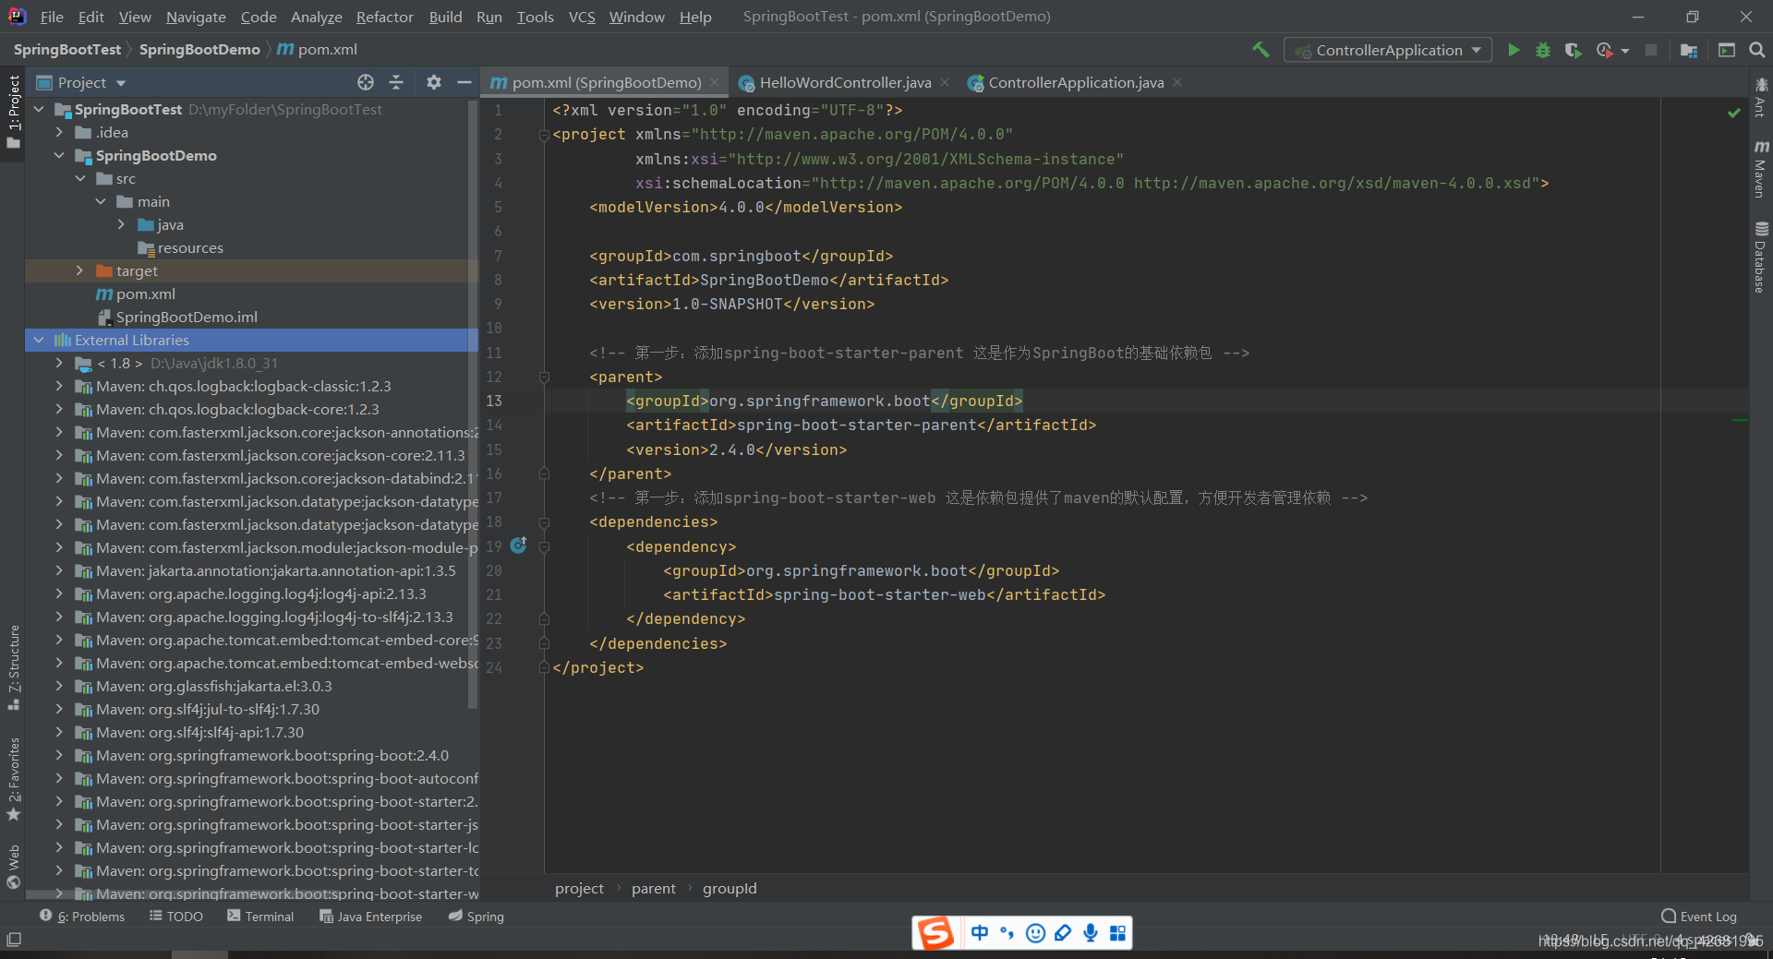Open Sogou toolbox grid icon
Screen dimensions: 1773x959
click(x=1117, y=933)
